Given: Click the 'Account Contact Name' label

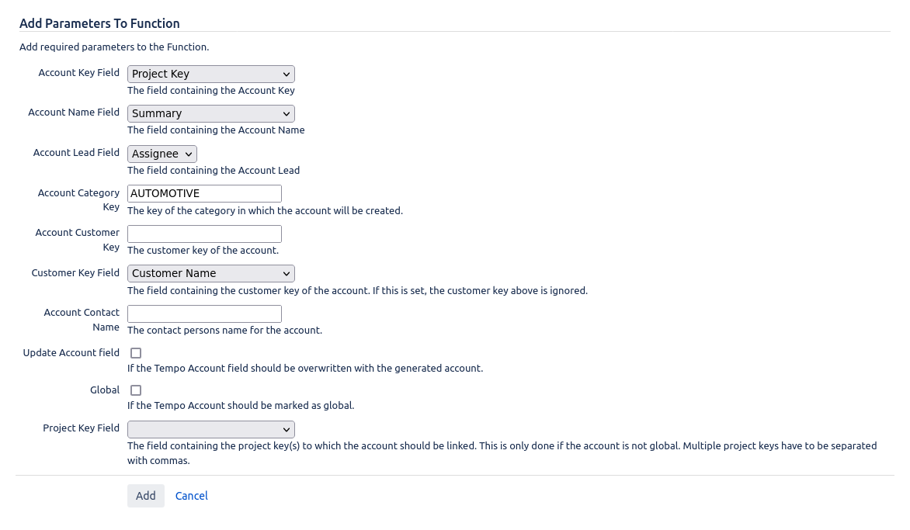Looking at the screenshot, I should coord(82,320).
